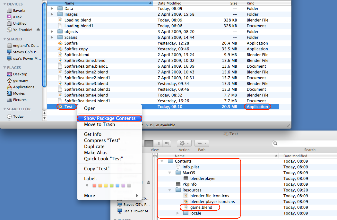Screen dimensions: 337x220
Task: Select the blenderplayer executable icon
Action: pyautogui.click(x=186, y=179)
